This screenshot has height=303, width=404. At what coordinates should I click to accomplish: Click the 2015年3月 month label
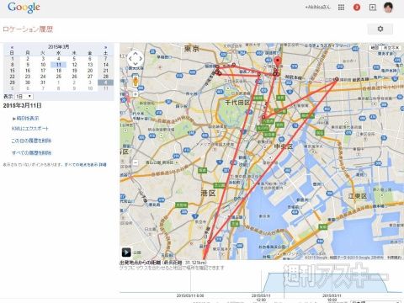[x=58, y=46]
